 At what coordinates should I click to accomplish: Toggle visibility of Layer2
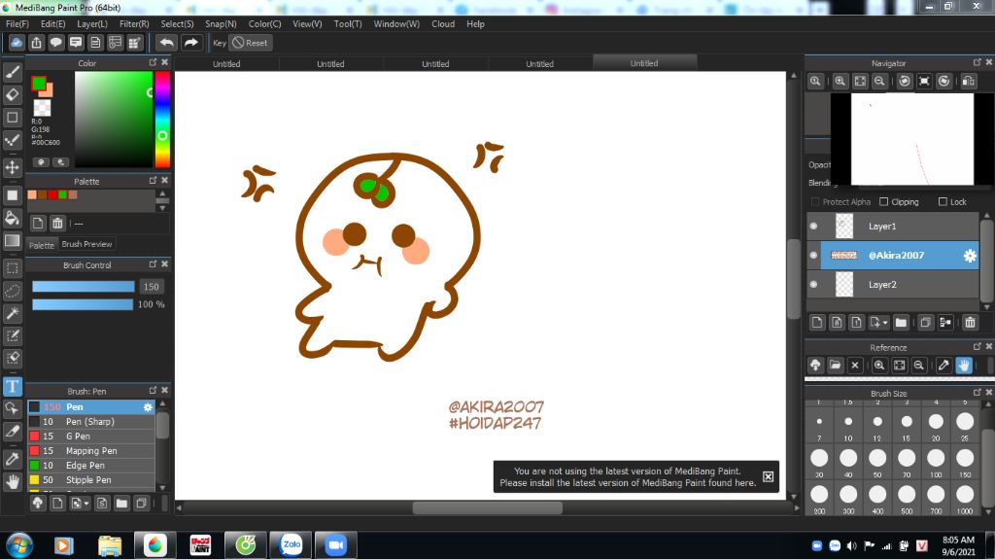click(813, 285)
